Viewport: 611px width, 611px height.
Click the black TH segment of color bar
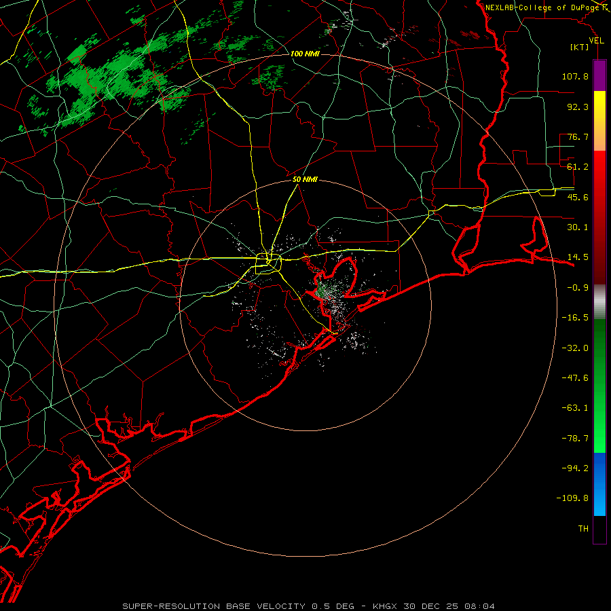click(x=599, y=529)
